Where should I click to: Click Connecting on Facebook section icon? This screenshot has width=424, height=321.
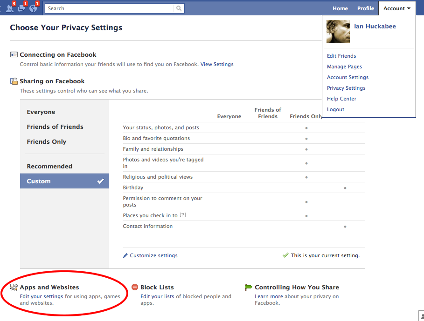14,55
